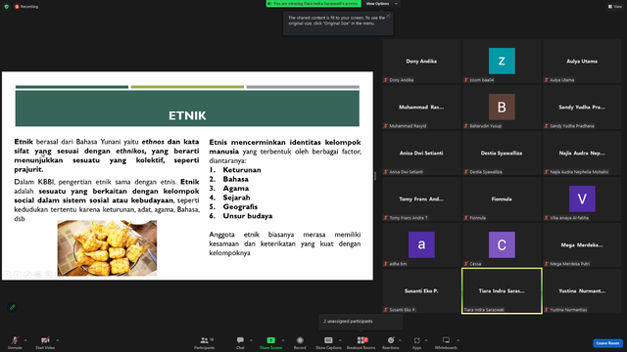The image size is (627, 352).
Task: Select Anisa Dwi Setianti's tile
Action: click(421, 153)
